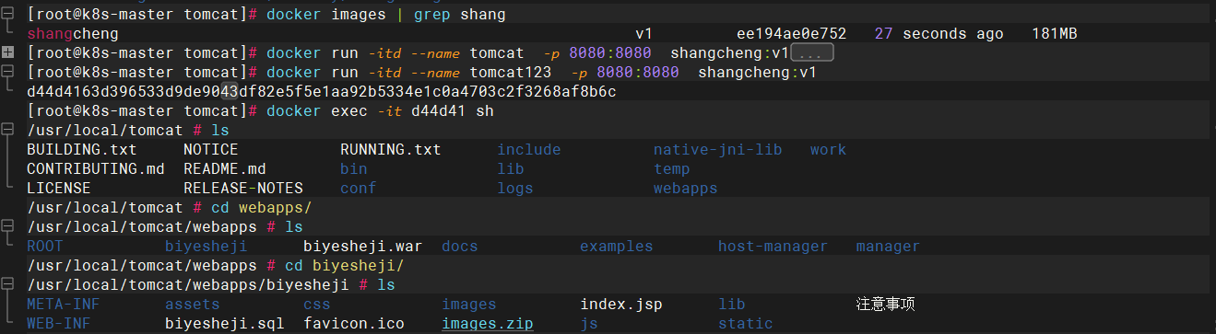
Task: Click BUILDING.txt file name
Action: (x=82, y=150)
